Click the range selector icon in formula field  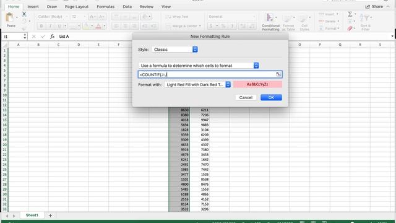(x=278, y=74)
